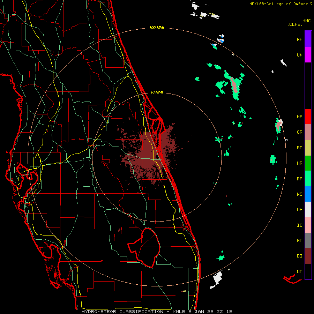314x314 pixels.
Task: Select the BD yellow legend swatch
Action: tap(308, 148)
